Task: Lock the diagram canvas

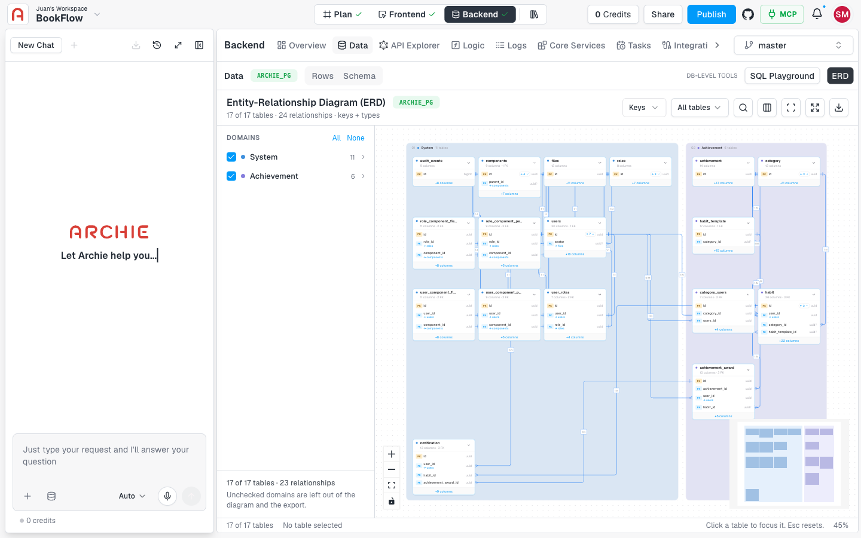Action: (x=392, y=501)
